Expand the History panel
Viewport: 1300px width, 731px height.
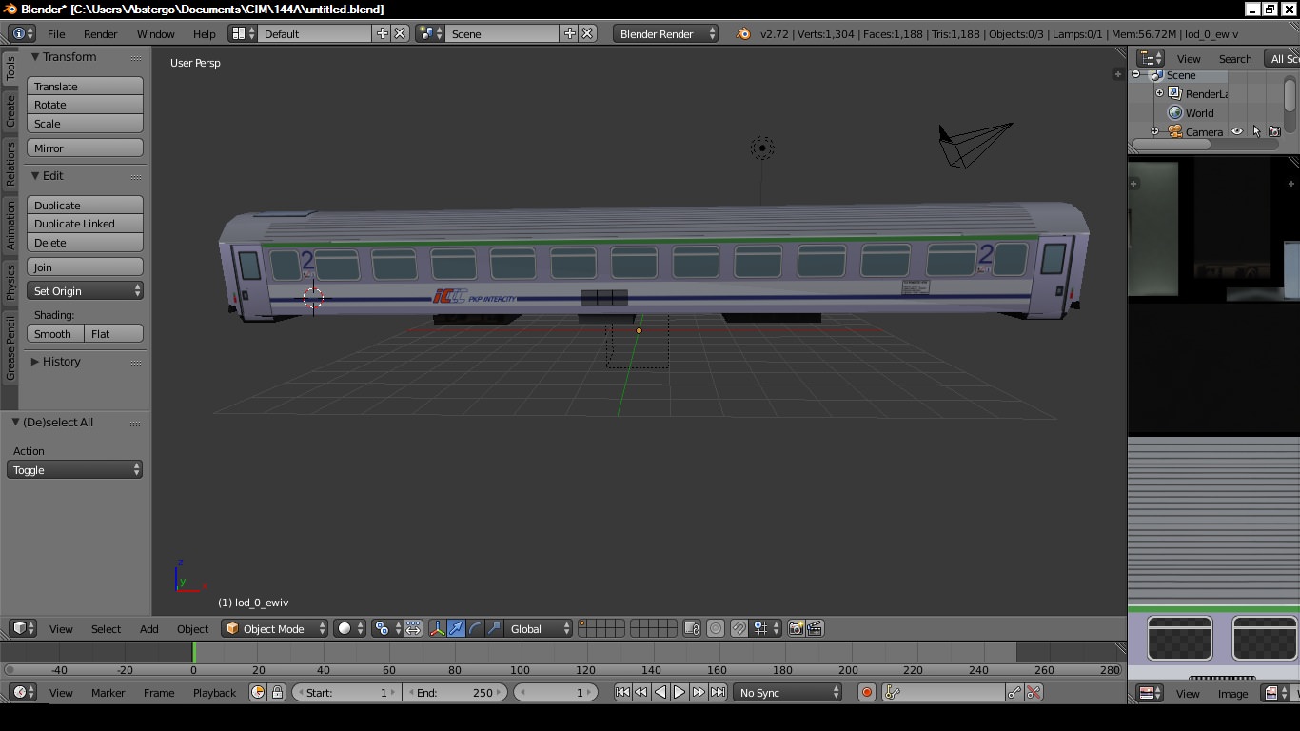56,362
